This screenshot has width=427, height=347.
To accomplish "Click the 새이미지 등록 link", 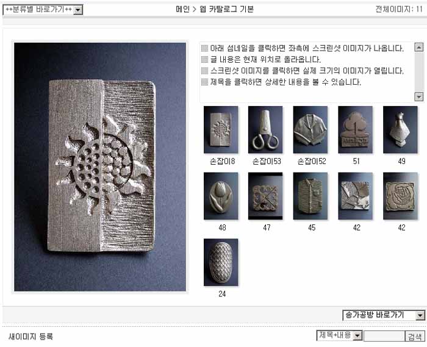I will pos(30,337).
